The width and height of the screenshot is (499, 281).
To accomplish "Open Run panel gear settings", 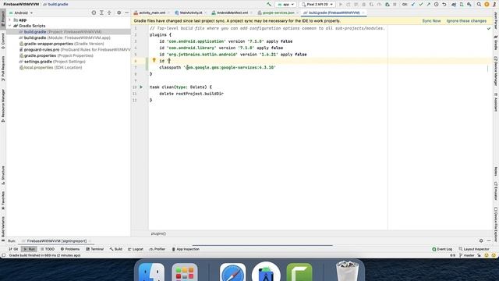I will pyautogui.click(x=481, y=241).
